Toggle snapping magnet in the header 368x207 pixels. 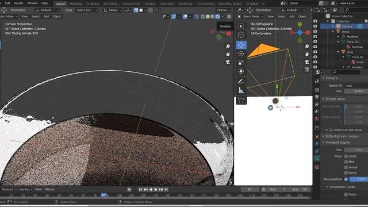pyautogui.click(x=136, y=10)
